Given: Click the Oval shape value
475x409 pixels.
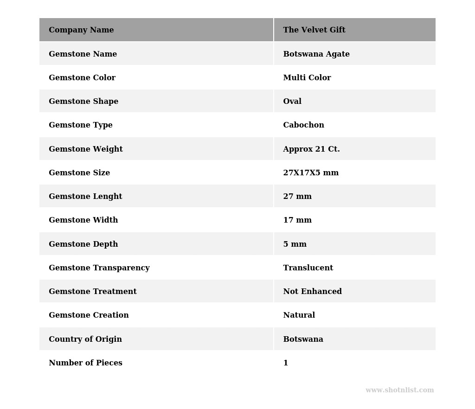Looking at the screenshot, I should click(x=292, y=102).
